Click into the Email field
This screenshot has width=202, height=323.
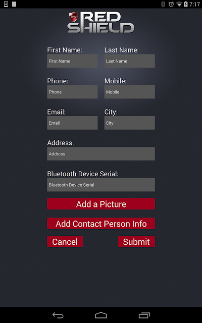(x=72, y=123)
